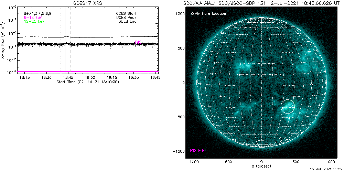Click the '18:45' time axis tick label
Viewport: 344px width, 172px height.
[x=68, y=78]
